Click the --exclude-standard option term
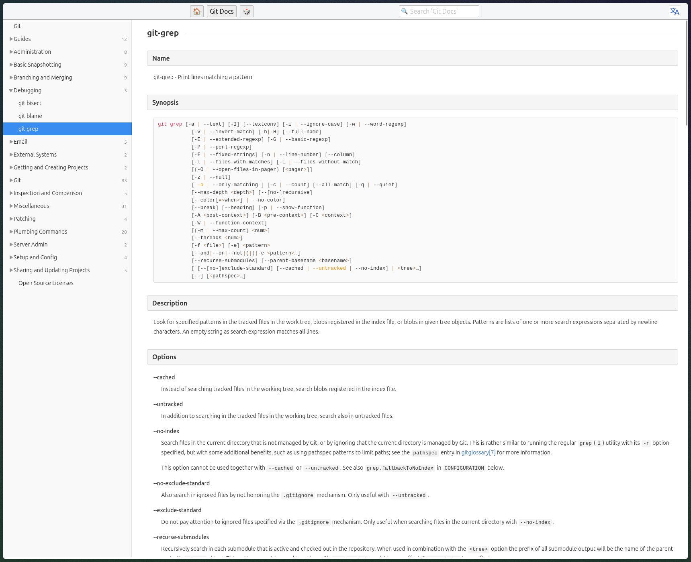691x562 pixels. [178, 510]
